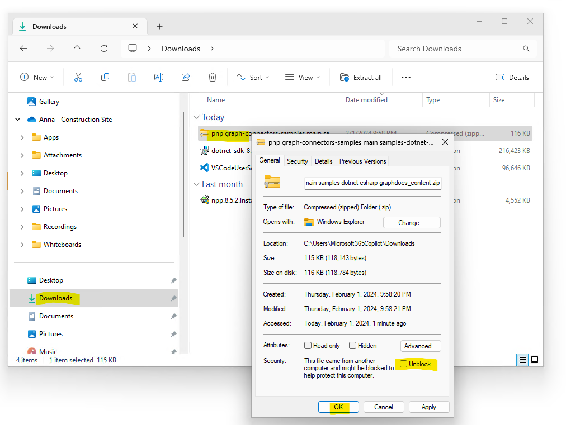Image resolution: width=566 pixels, height=425 pixels.
Task: Click the Apply button
Action: point(429,407)
